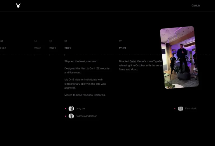Click "Shipped the Next.js rebrand." text
Image resolution: width=215 pixels, height=146 pixels.
pyautogui.click(x=81, y=61)
